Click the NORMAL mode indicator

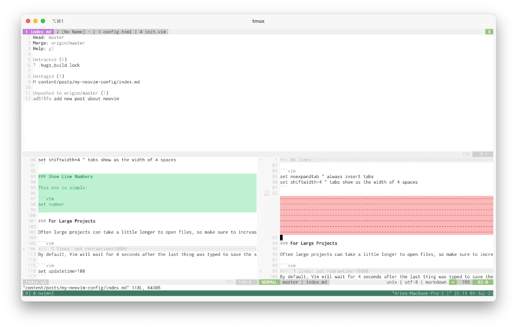tap(270, 282)
